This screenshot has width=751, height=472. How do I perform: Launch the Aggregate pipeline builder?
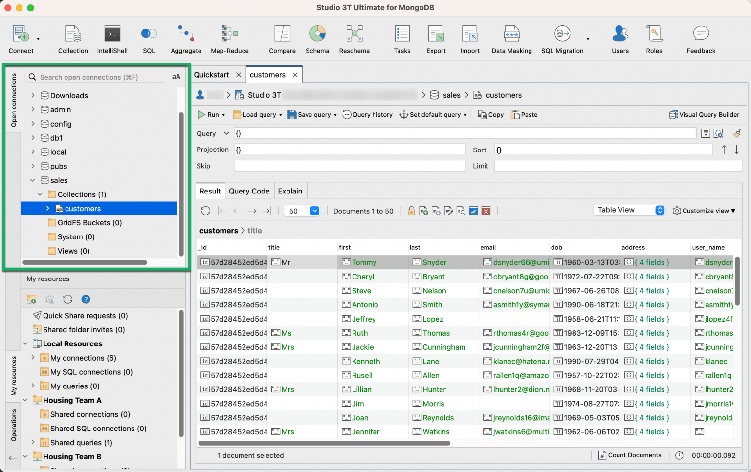tap(186, 39)
